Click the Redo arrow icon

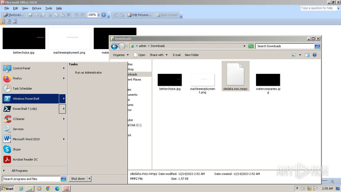click(x=83, y=15)
